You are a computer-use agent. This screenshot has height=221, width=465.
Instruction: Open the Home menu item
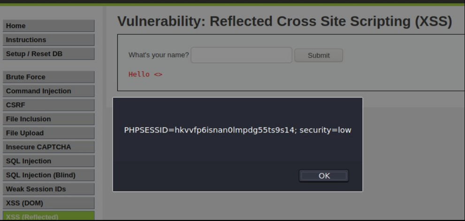click(49, 26)
